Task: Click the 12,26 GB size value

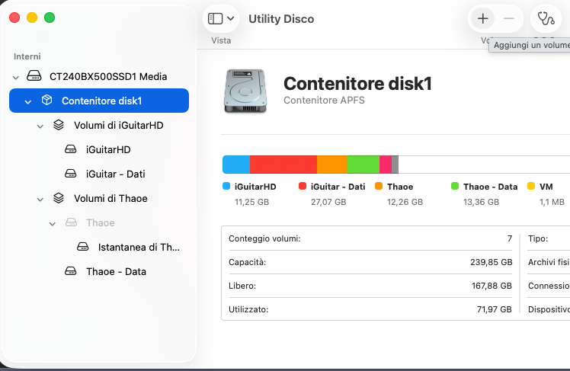Action: (405, 202)
